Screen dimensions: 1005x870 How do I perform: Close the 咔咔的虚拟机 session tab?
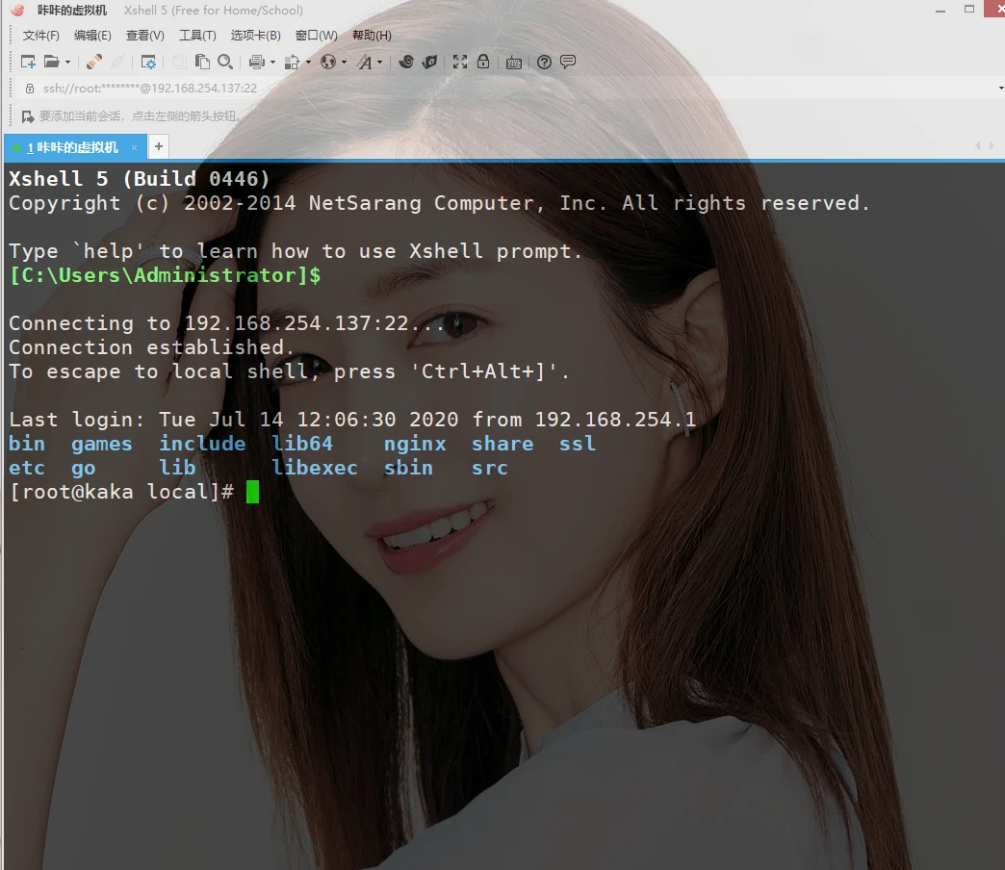click(135, 147)
